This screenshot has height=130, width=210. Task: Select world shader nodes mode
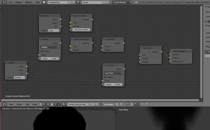(56, 104)
